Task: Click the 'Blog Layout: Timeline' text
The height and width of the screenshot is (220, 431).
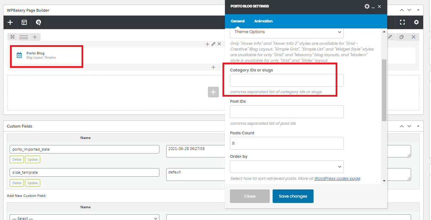Action: (41, 58)
